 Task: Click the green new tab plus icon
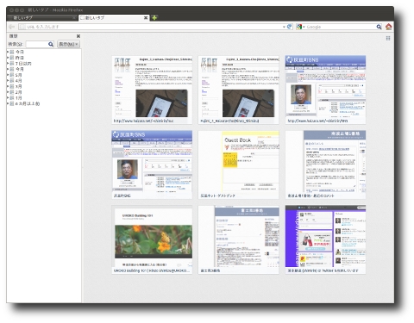(154, 18)
